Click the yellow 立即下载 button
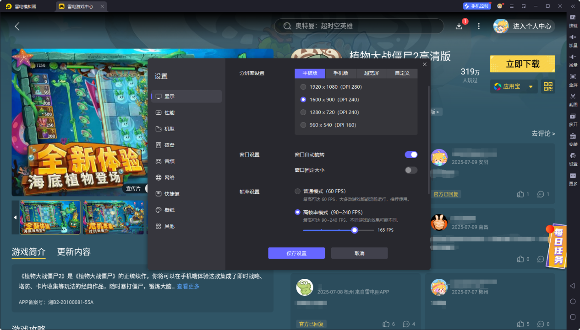The height and width of the screenshot is (330, 580). (523, 64)
